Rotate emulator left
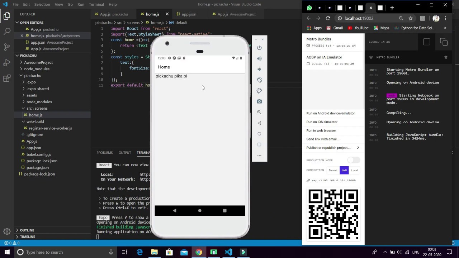The image size is (459, 258). tap(259, 80)
